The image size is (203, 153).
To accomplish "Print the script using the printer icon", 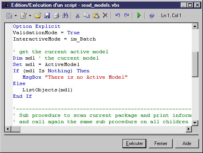I will coord(56,15).
